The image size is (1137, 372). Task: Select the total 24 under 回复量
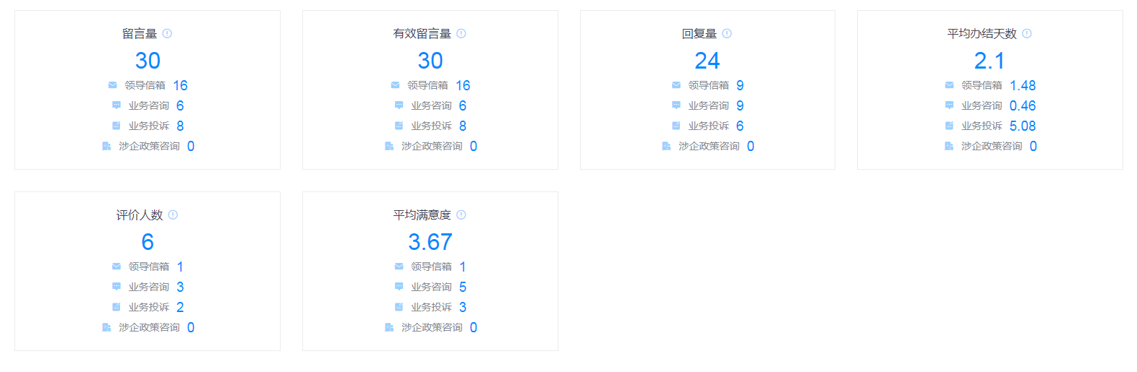pos(707,61)
